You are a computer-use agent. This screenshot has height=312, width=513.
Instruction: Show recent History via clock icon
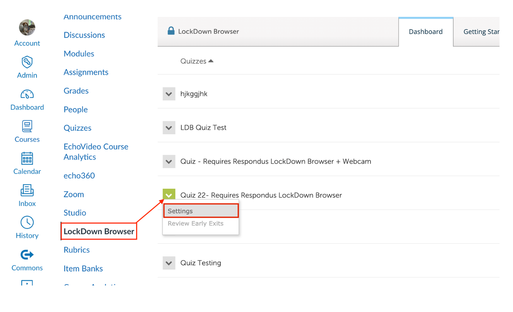[x=27, y=222]
